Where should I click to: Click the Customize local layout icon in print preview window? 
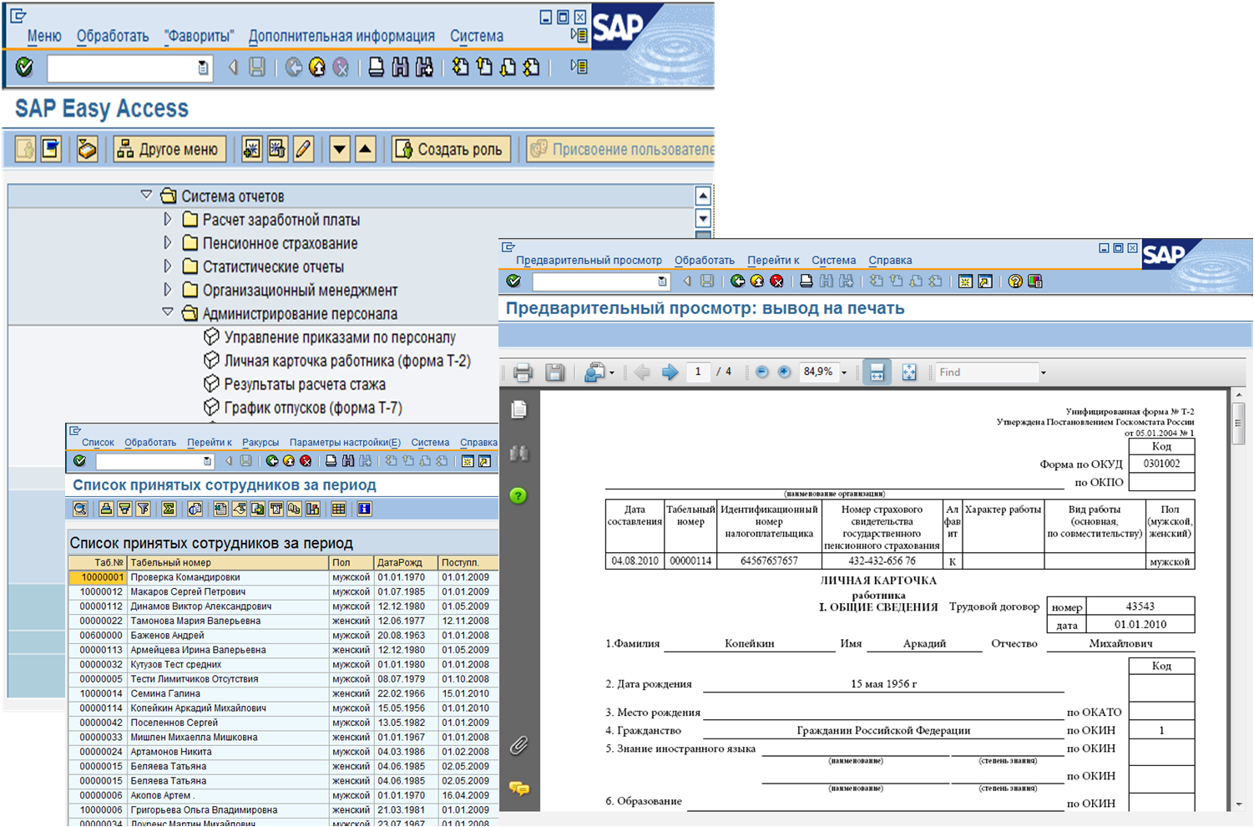[1035, 282]
